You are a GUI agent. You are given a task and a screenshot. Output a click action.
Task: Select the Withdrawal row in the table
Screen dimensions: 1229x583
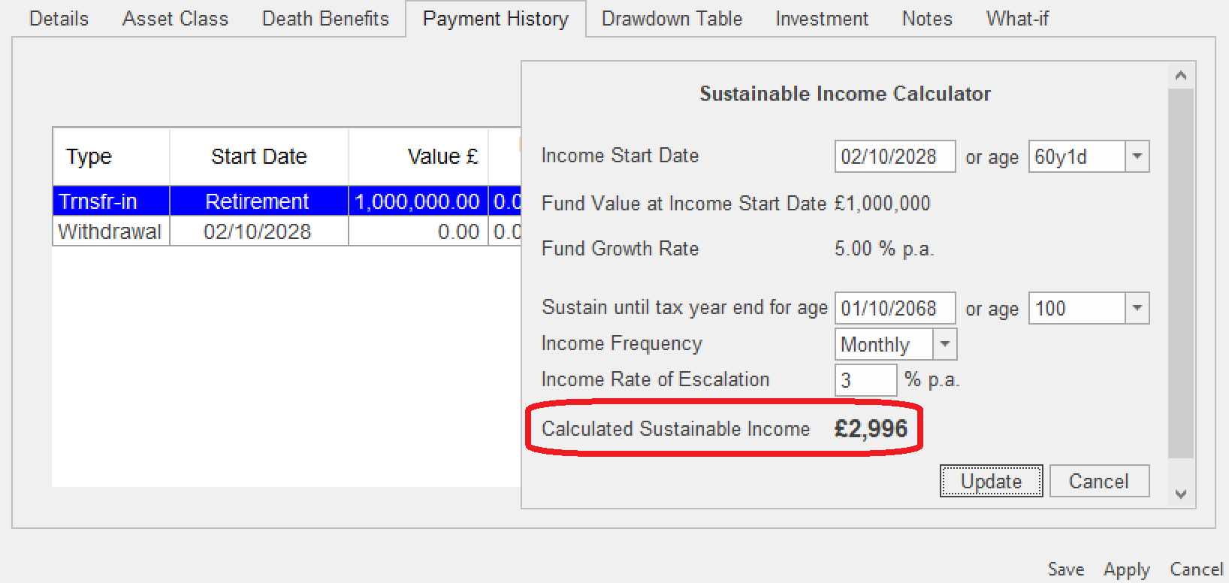click(110, 231)
